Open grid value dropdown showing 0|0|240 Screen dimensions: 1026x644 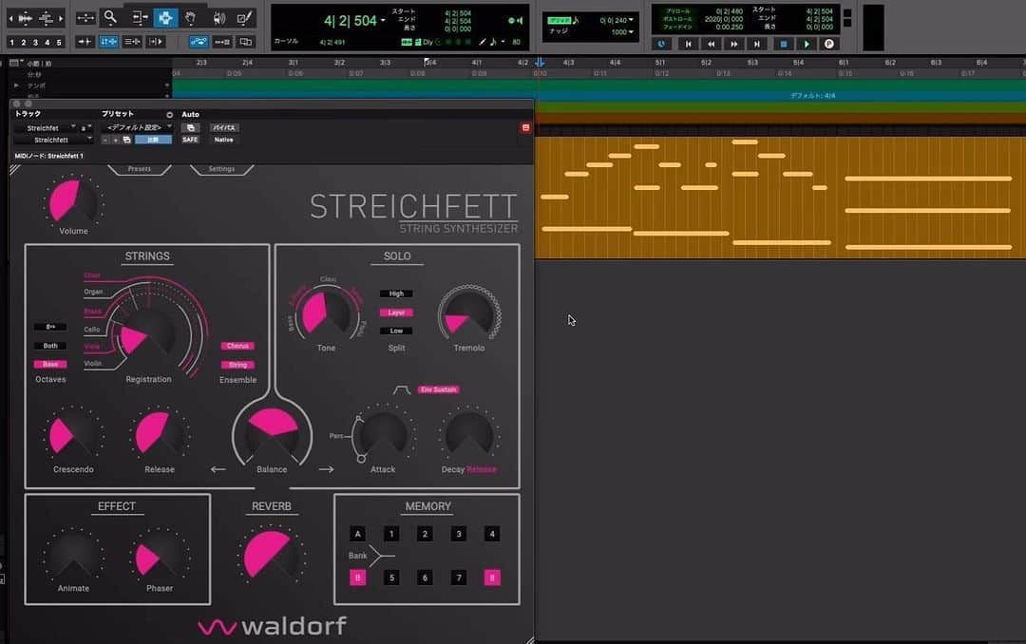pyautogui.click(x=631, y=20)
